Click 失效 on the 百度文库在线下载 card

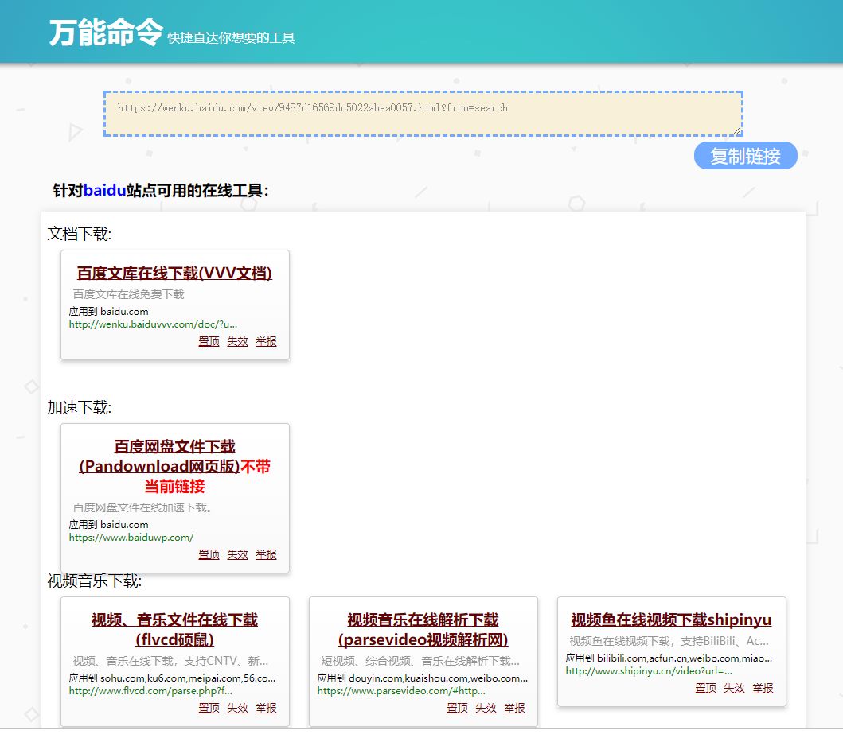(237, 341)
